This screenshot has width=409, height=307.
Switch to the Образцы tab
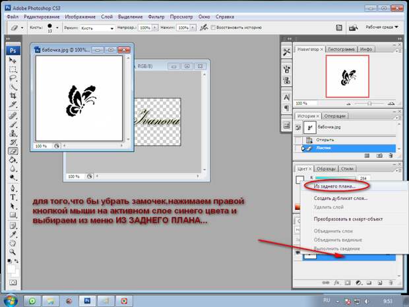tap(326, 168)
